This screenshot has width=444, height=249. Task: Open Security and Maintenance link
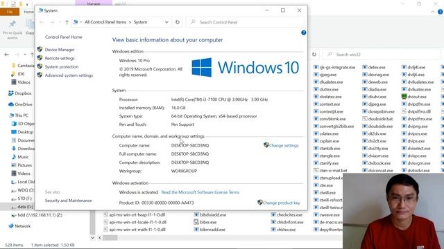[68, 201]
